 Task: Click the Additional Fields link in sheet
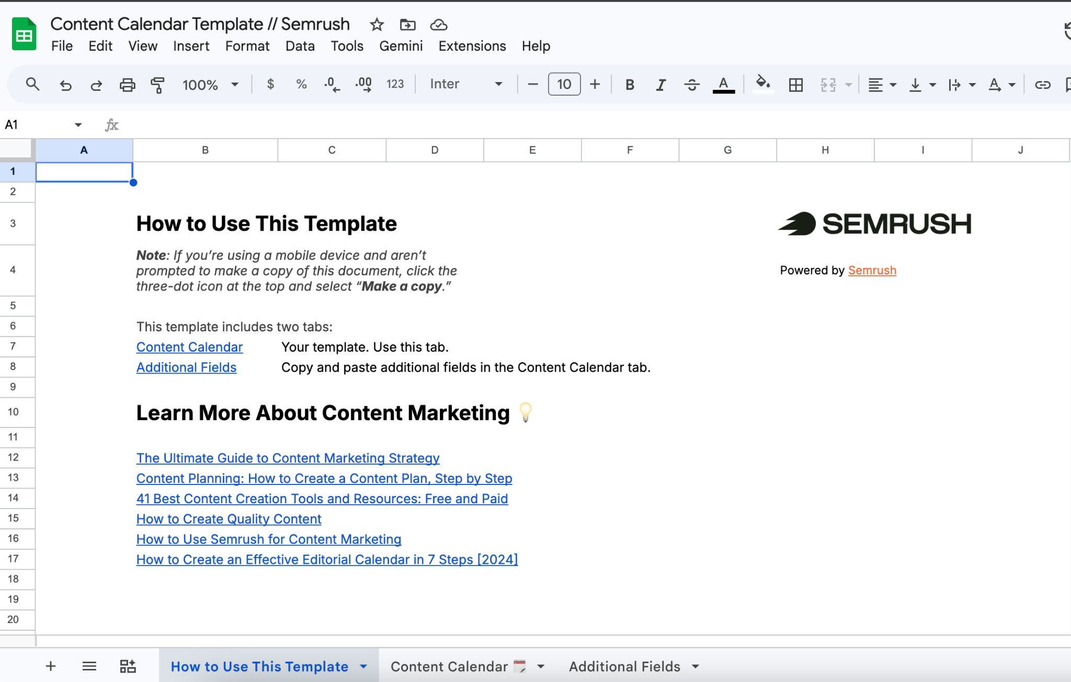coord(186,367)
